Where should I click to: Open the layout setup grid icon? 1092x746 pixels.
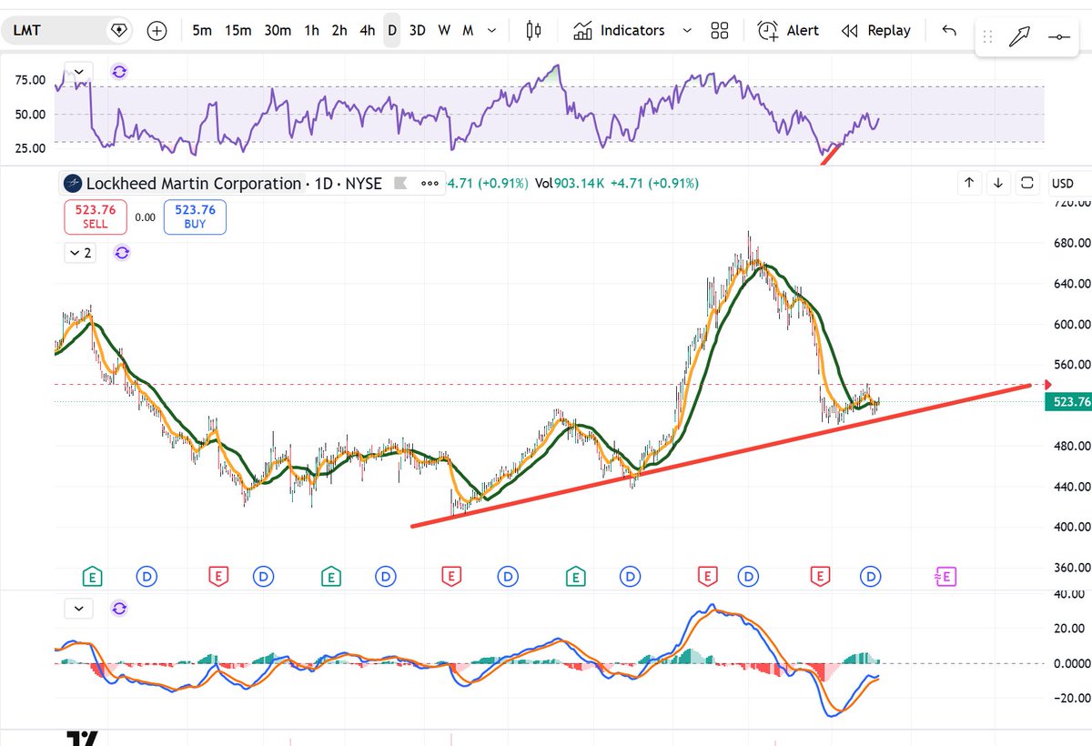(720, 30)
